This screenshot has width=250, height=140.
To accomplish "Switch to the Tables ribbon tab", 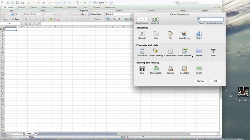I will [33, 7].
